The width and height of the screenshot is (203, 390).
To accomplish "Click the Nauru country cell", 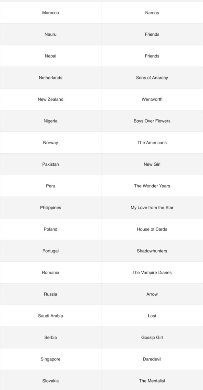I will click(50, 34).
